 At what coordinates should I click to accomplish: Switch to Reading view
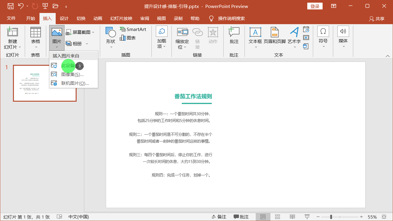pos(292,217)
